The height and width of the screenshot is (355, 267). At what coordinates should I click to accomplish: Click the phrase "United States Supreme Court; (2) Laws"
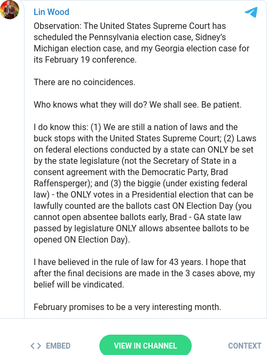183,139
